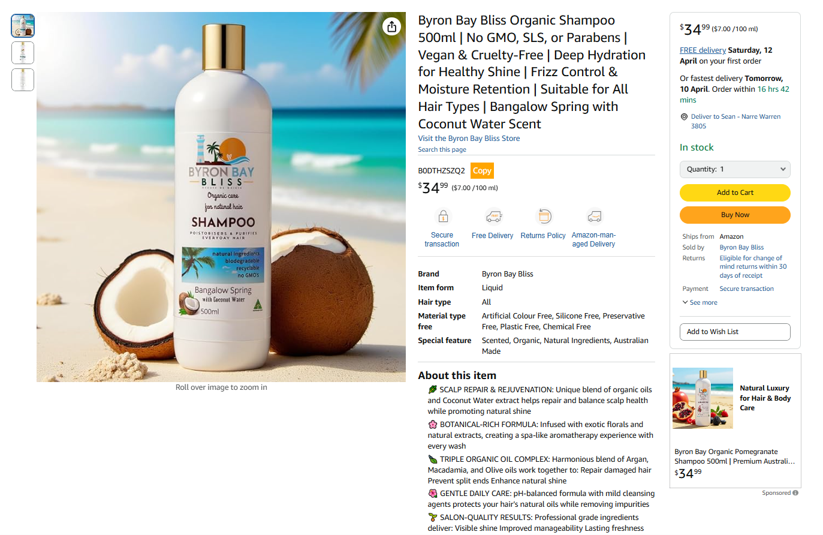Click the Returns Policy box icon
The image size is (823, 535).
544,216
